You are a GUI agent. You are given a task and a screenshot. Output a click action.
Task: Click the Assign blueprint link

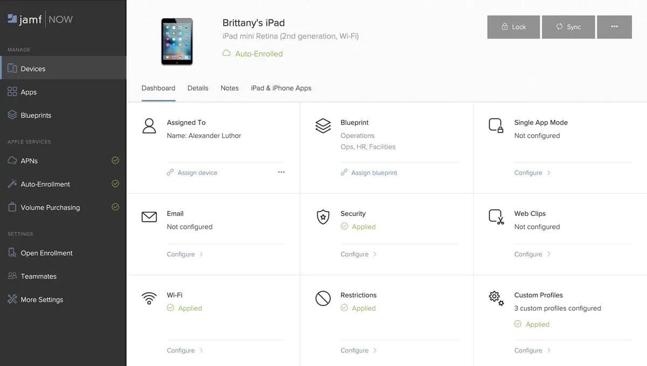tap(374, 173)
